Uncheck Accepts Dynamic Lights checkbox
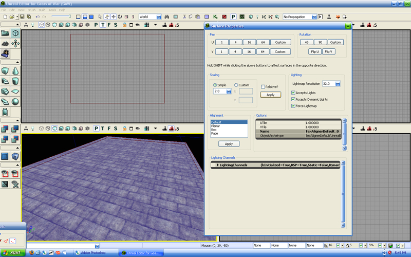 (x=293, y=99)
